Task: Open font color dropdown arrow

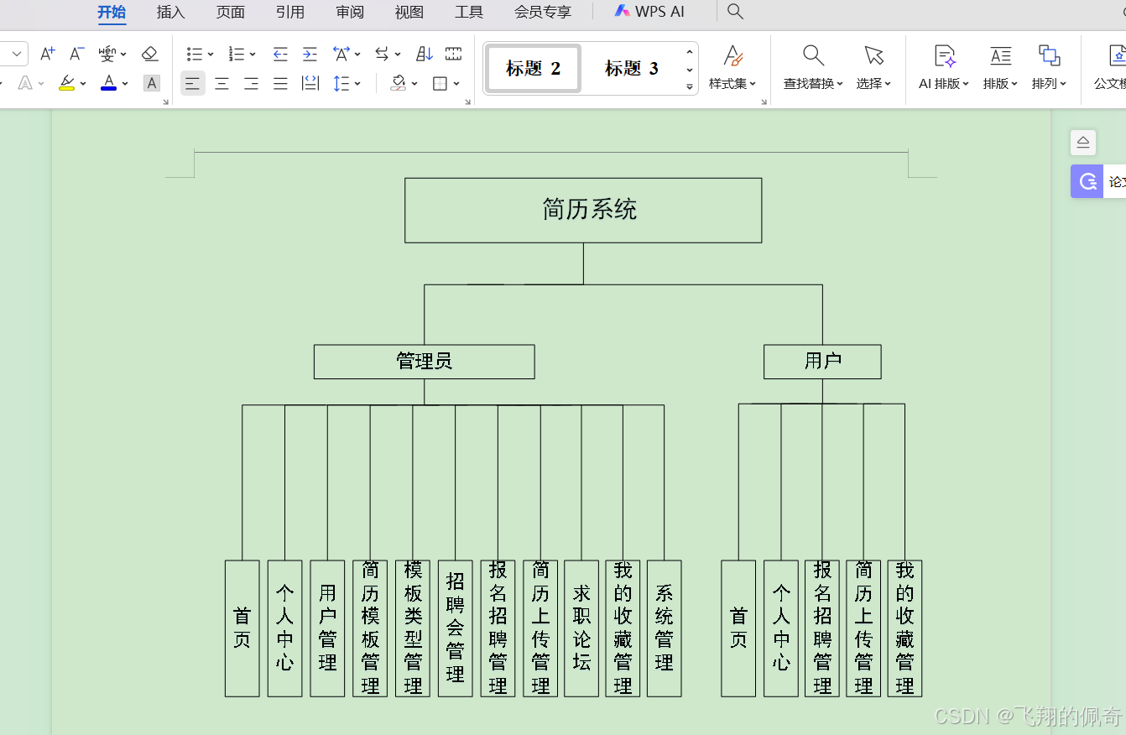Action: click(125, 84)
